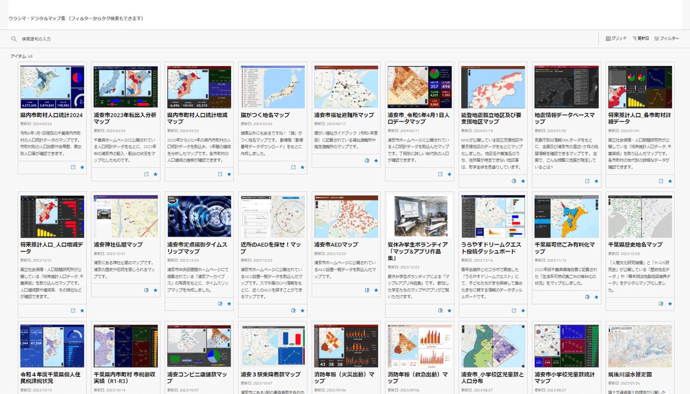This screenshot has width=690, height=394.
Task: Open the 浦安市AEDマップ card title
Action: pyautogui.click(x=336, y=244)
